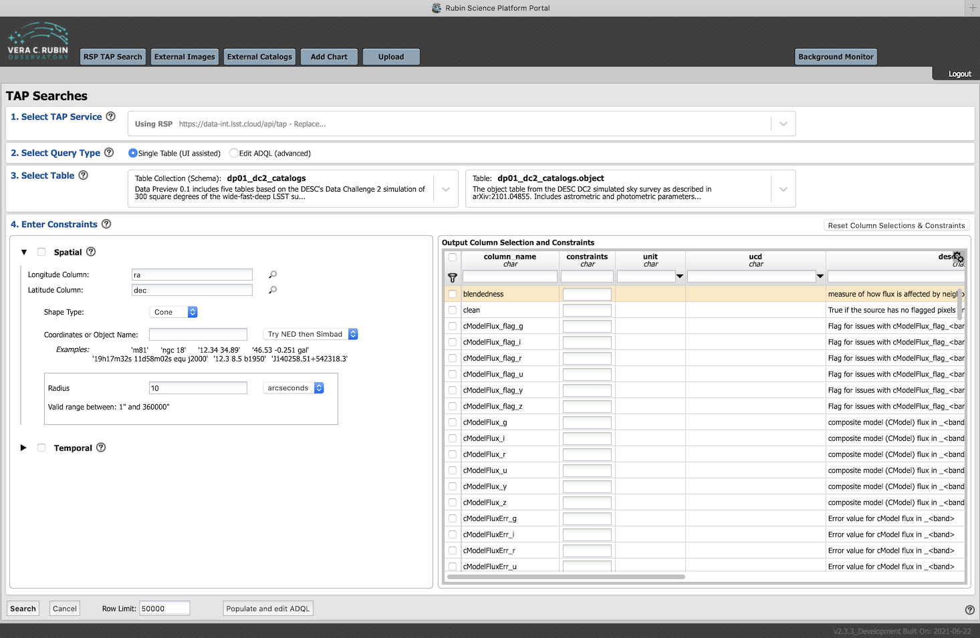
Task: Open the ucd column filter dropdown
Action: pos(820,277)
